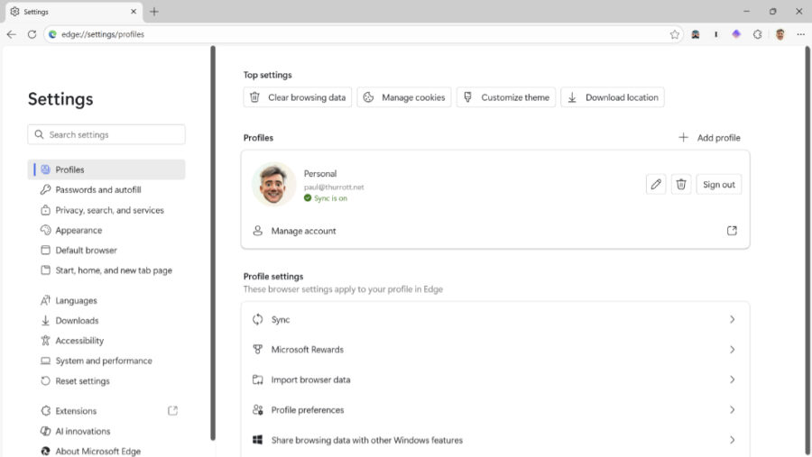Image resolution: width=812 pixels, height=457 pixels.
Task: Click the Sign out button
Action: point(718,184)
